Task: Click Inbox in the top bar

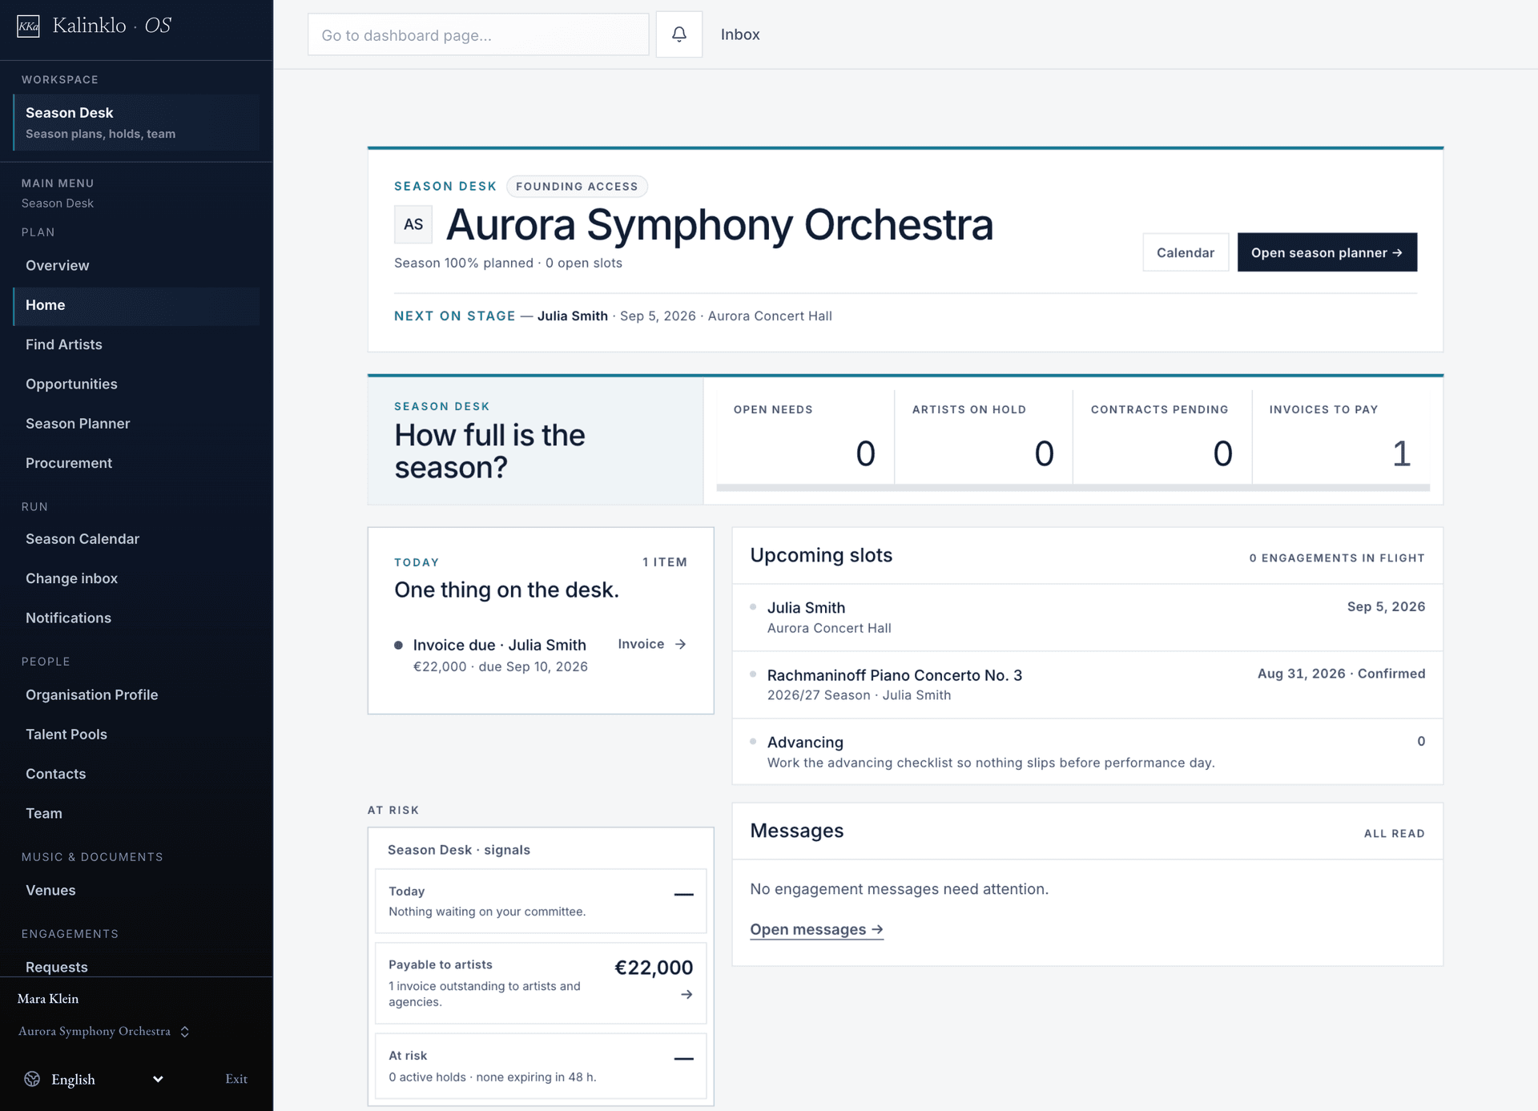Action: point(740,34)
